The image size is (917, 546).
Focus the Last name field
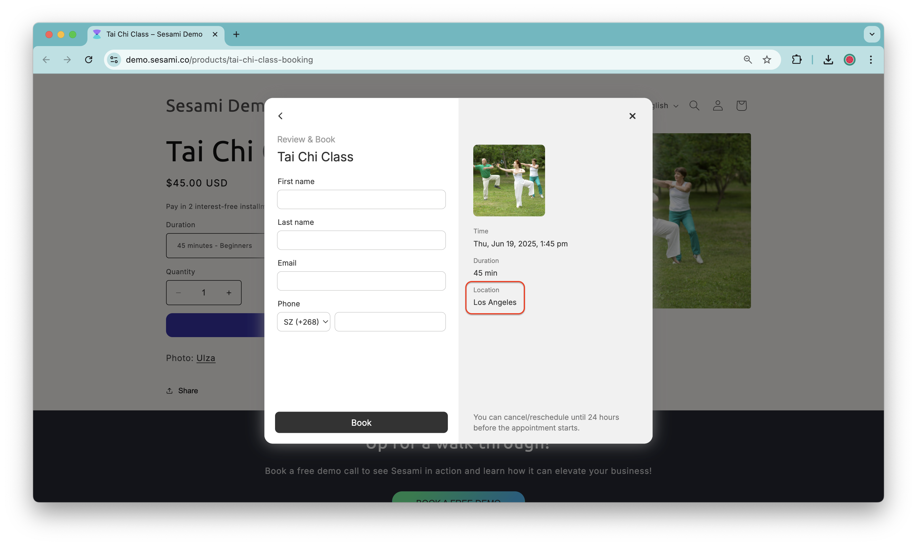[361, 240]
